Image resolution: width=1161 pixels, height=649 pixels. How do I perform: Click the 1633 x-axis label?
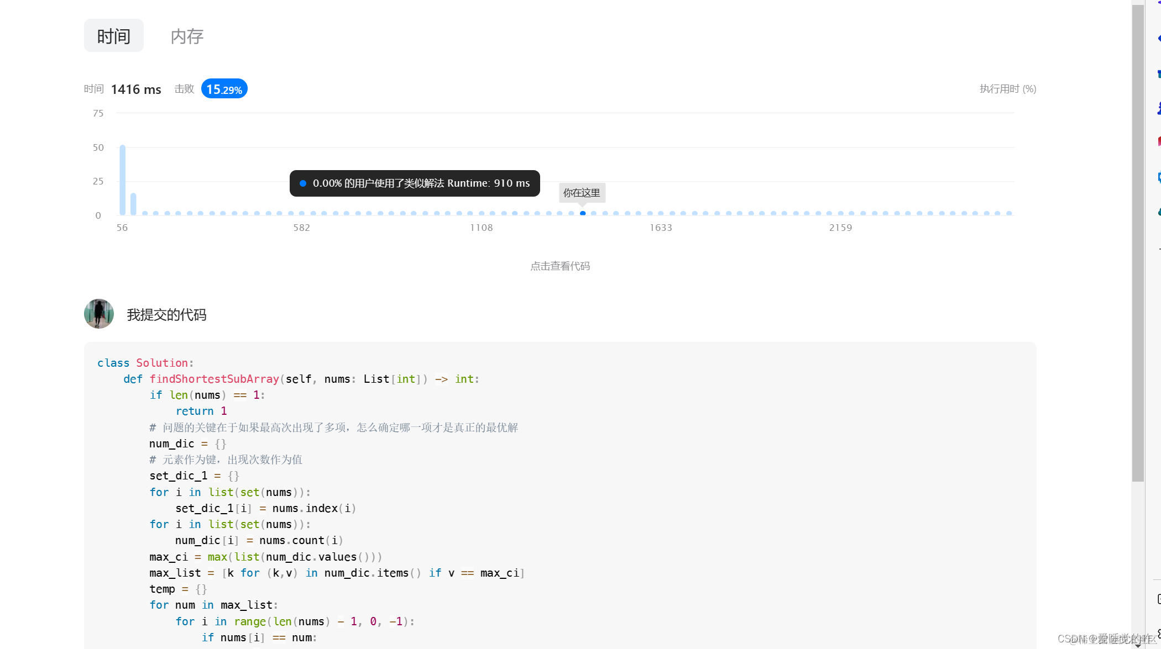click(661, 228)
